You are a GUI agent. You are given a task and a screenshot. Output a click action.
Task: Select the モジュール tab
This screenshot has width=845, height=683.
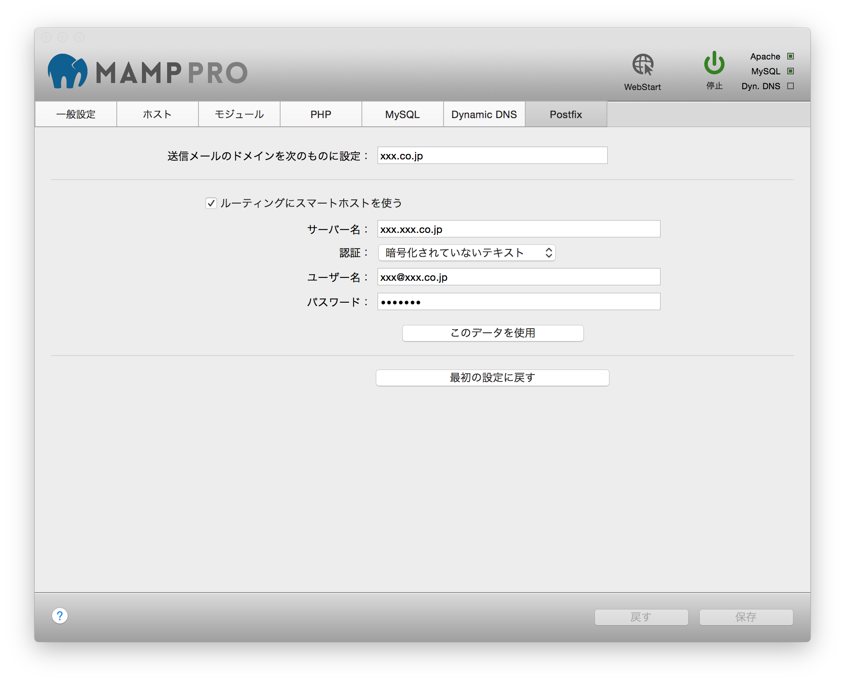coord(239,114)
